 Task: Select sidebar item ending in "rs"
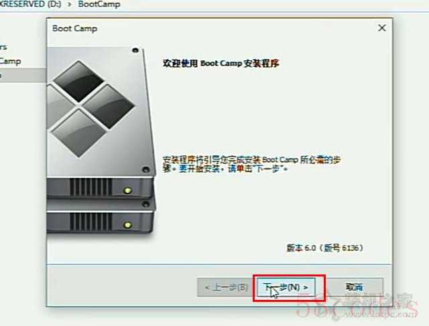(3, 47)
